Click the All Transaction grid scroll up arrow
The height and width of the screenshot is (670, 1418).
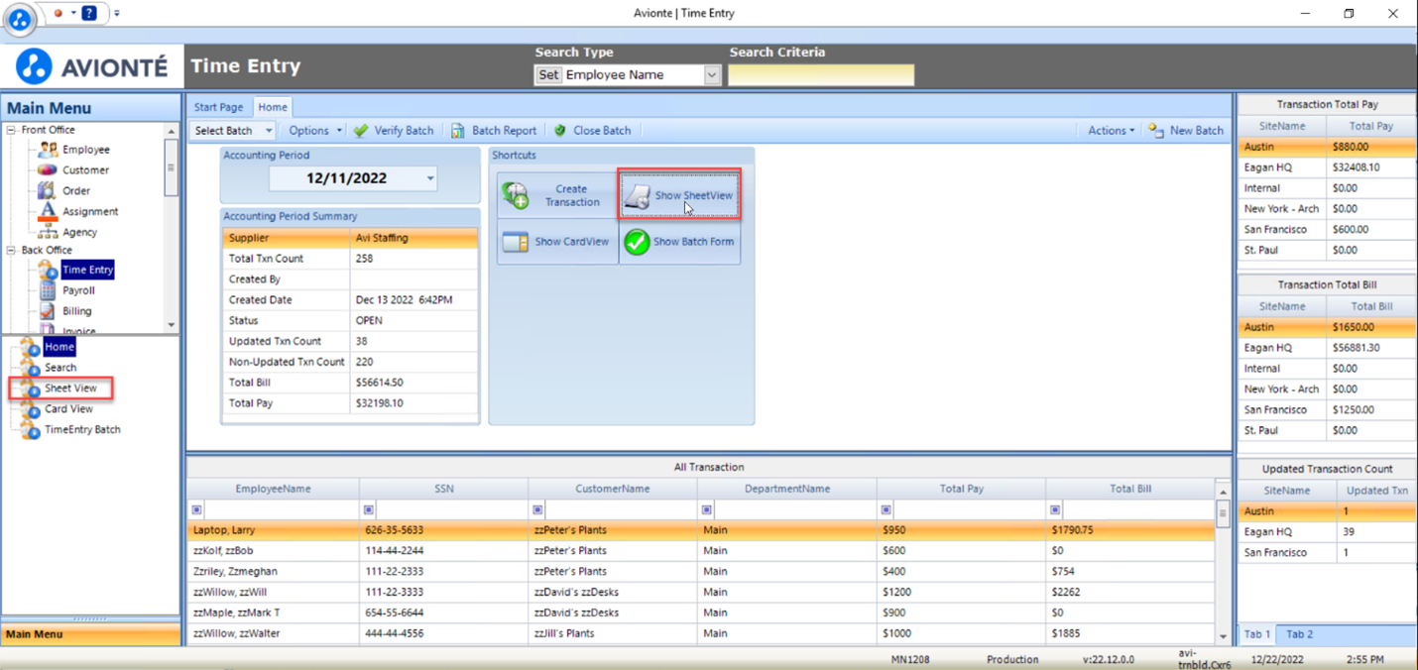tap(1223, 493)
